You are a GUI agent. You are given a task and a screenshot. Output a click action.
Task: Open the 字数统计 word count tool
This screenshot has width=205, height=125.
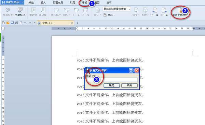(x=20, y=12)
